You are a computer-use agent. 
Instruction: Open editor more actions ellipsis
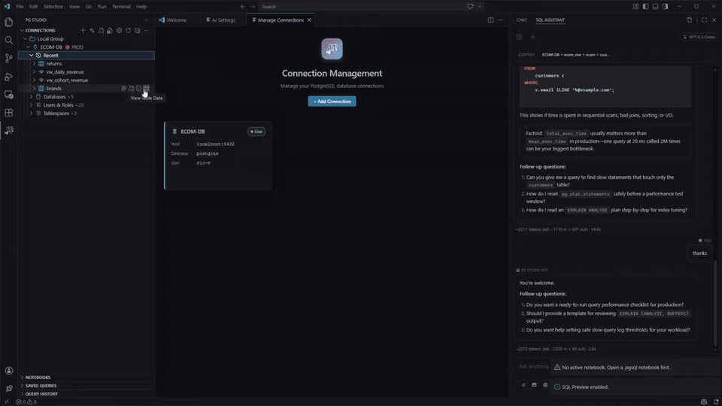click(x=501, y=20)
